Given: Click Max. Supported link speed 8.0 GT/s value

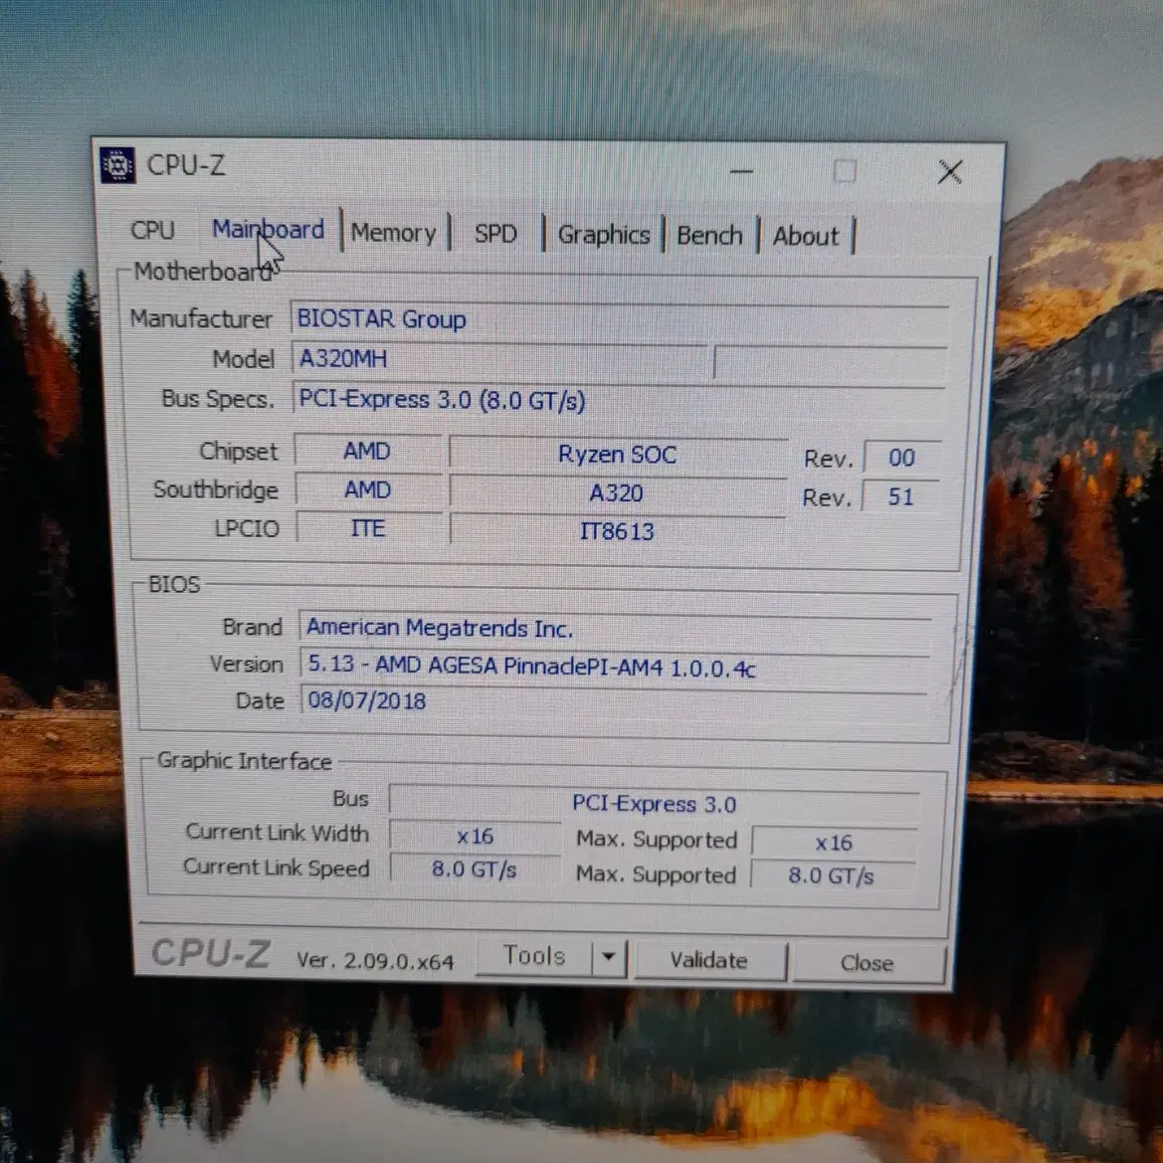Looking at the screenshot, I should (832, 875).
